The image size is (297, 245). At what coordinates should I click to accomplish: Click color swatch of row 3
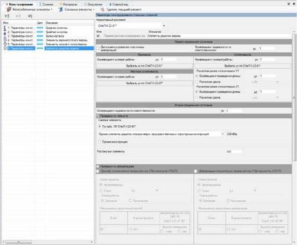pyautogui.click(x=40, y=36)
